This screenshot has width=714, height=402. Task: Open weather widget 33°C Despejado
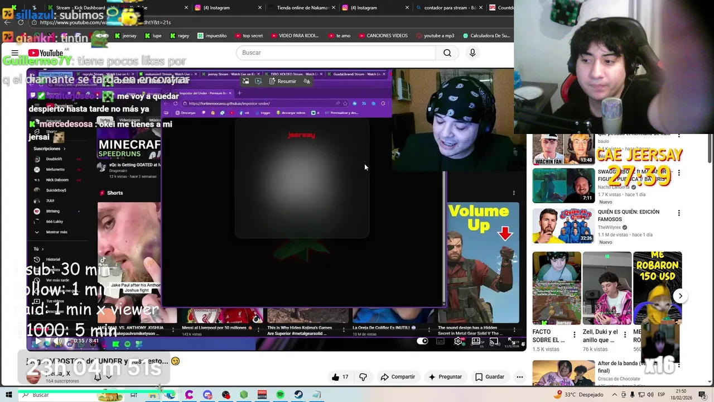(x=579, y=395)
